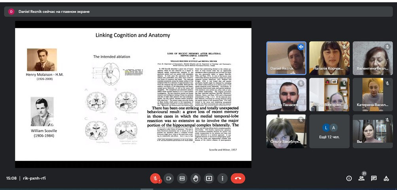Open the activities shapes icon
Image resolution: width=397 pixels, height=190 pixels.
point(386,179)
